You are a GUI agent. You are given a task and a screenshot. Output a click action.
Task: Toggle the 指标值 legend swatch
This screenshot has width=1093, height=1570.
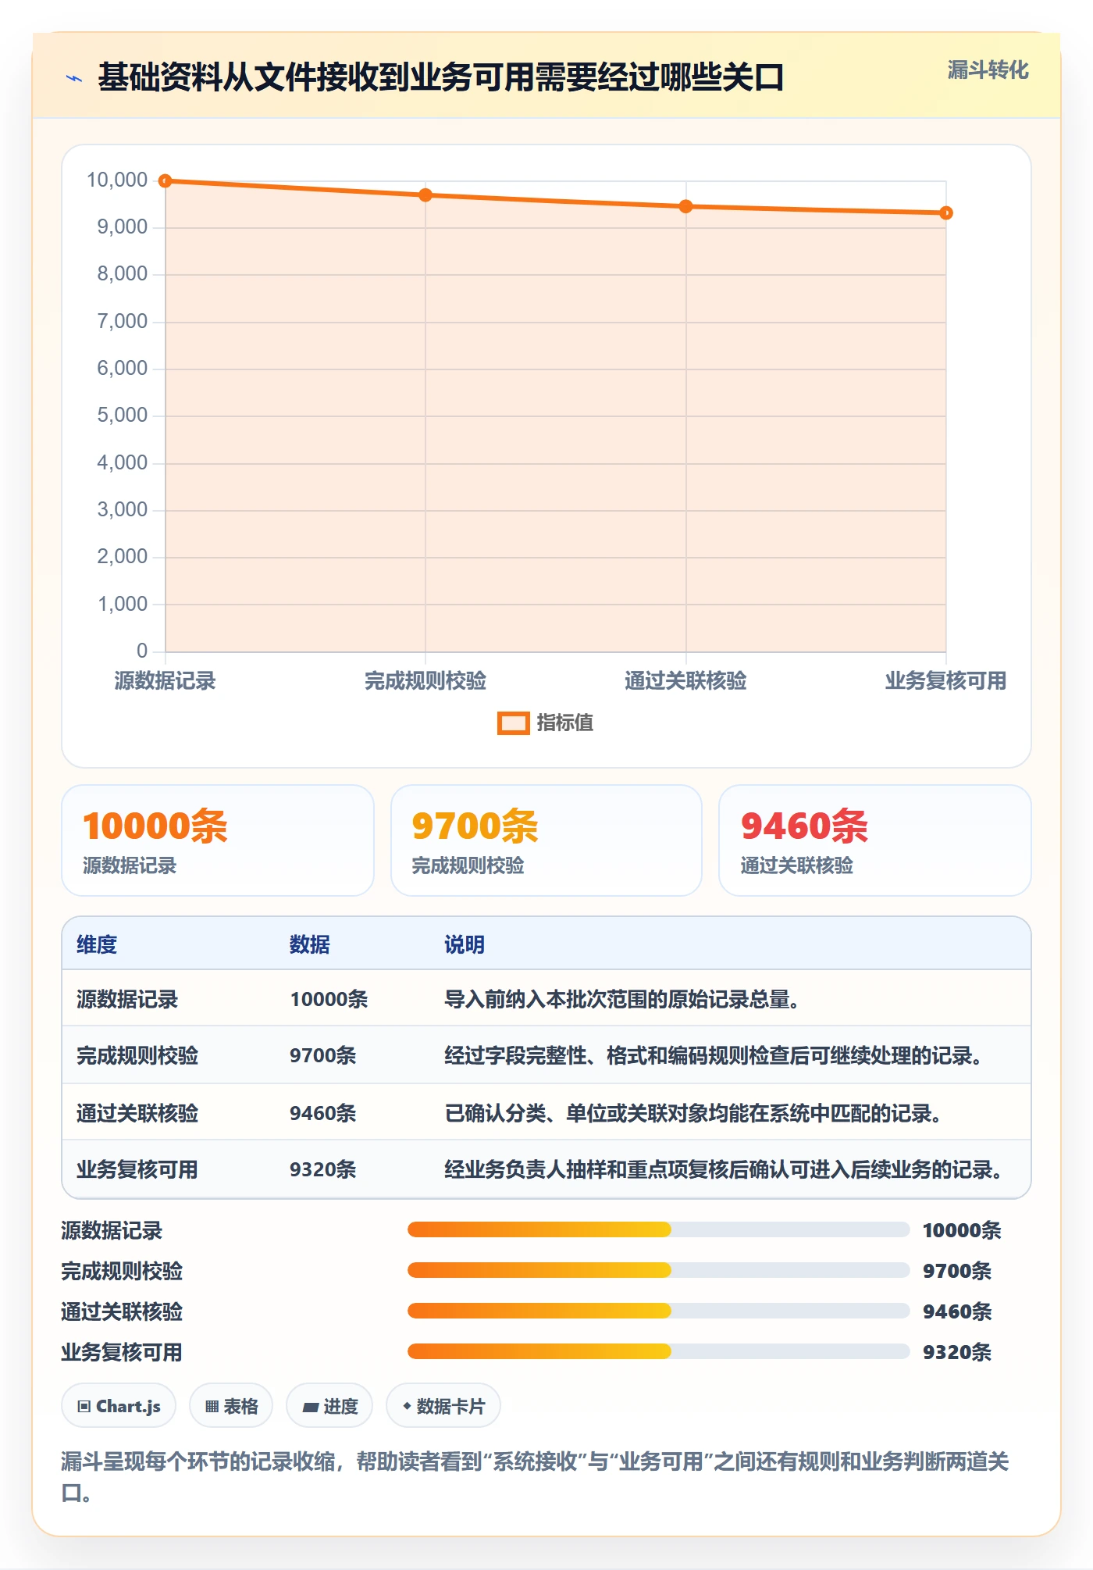click(x=513, y=723)
